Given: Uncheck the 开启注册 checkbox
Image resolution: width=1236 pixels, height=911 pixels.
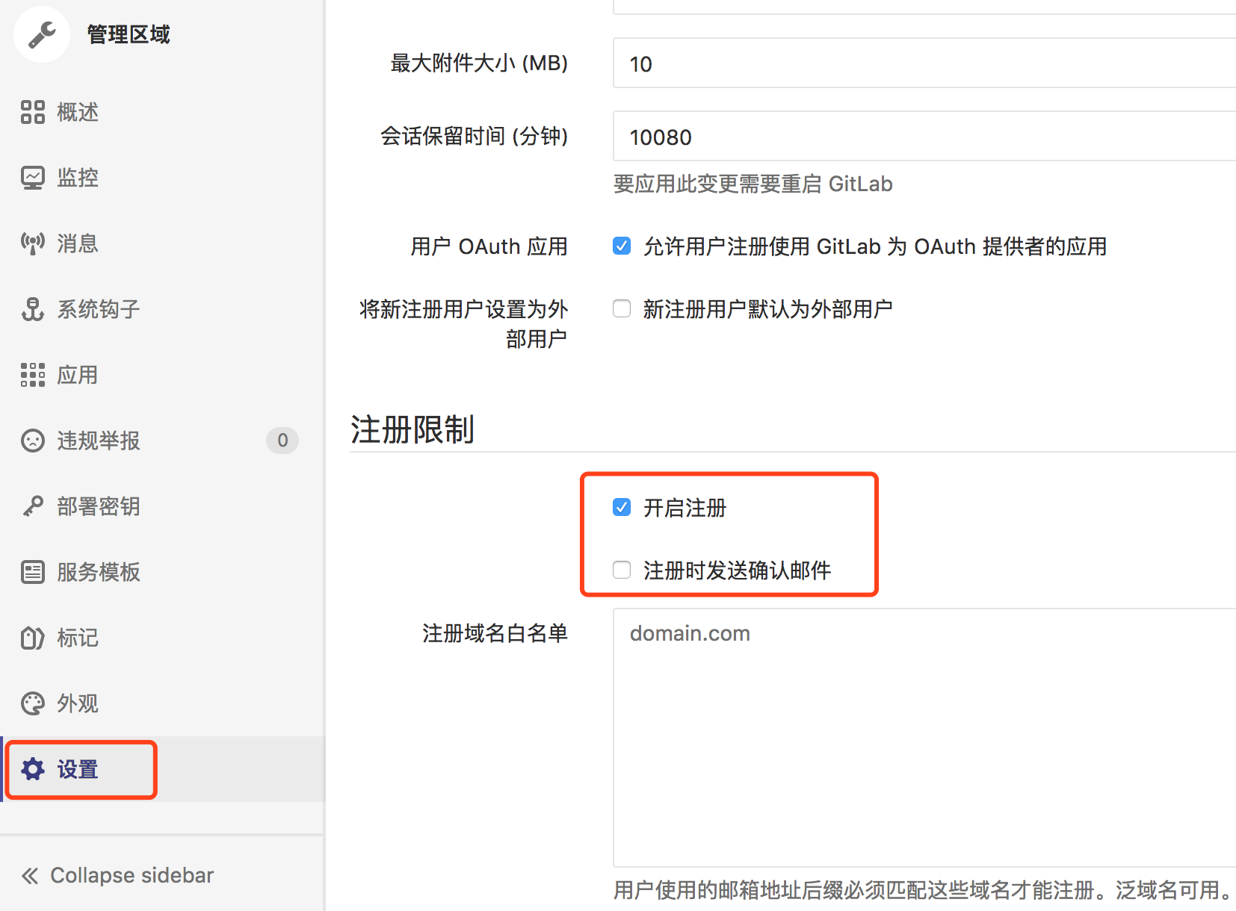Looking at the screenshot, I should pos(622,507).
